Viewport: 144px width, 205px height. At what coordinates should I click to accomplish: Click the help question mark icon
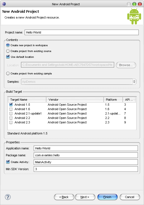(x=8, y=197)
